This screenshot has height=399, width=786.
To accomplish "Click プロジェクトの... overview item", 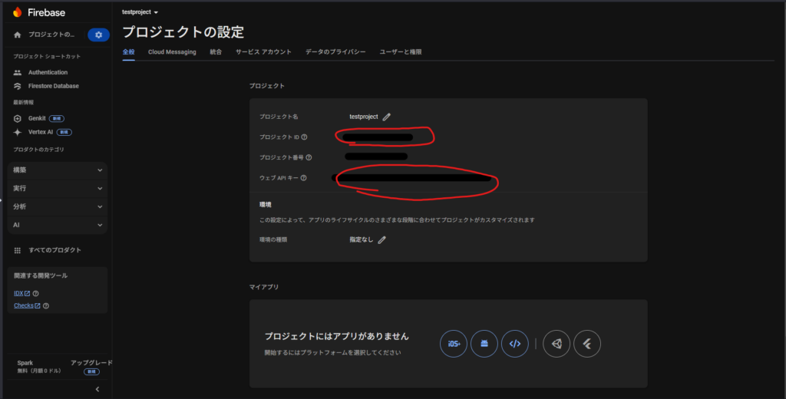I will pyautogui.click(x=51, y=35).
